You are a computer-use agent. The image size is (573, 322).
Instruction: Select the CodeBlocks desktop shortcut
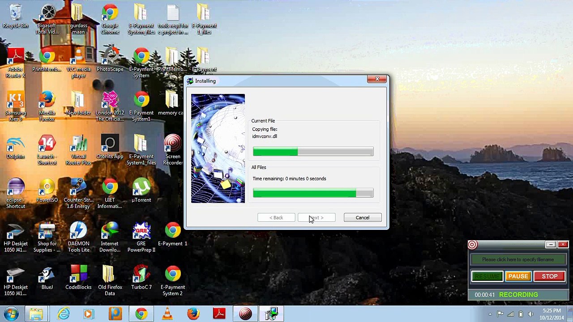78,278
